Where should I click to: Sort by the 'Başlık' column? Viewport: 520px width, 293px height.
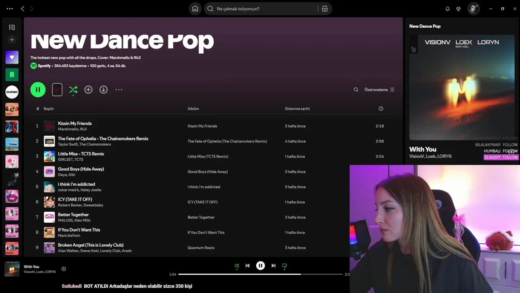(49, 109)
